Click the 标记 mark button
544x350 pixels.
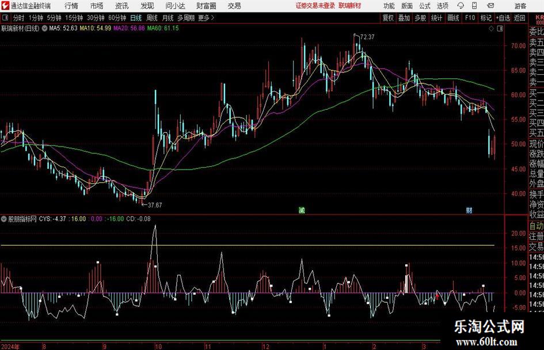pos(486,18)
